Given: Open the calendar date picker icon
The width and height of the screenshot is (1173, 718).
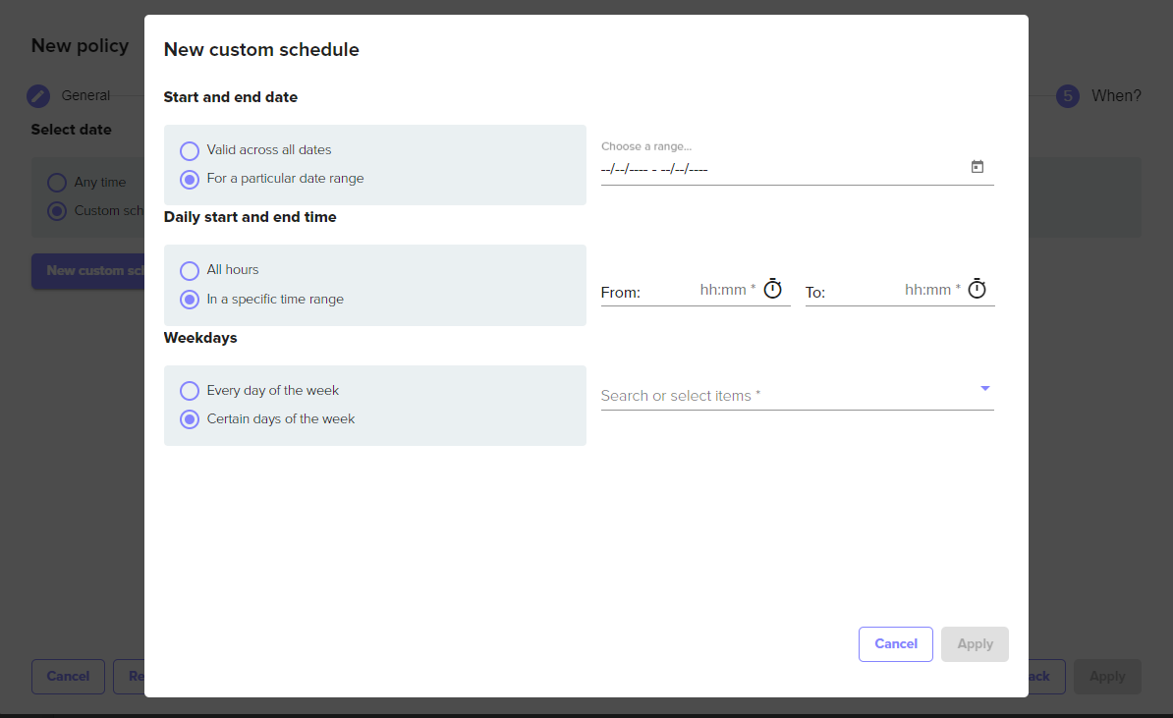Looking at the screenshot, I should tap(977, 167).
